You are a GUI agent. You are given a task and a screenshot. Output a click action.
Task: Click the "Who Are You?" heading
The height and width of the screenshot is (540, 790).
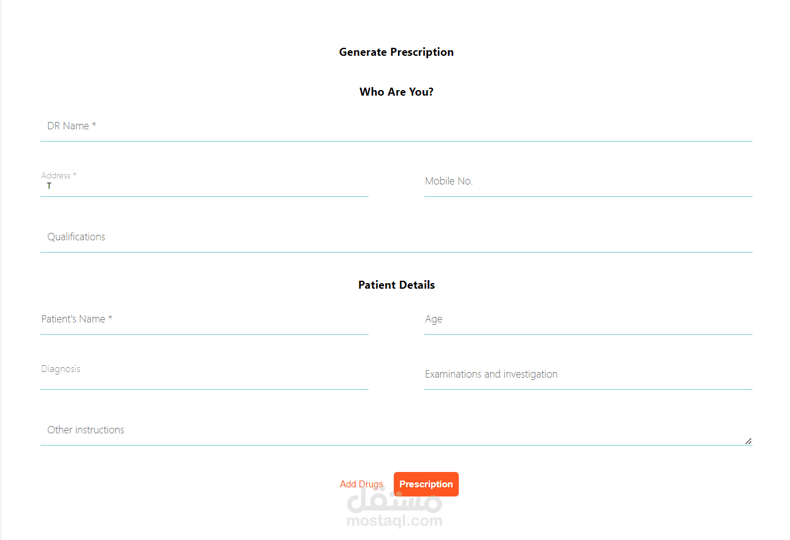pyautogui.click(x=396, y=92)
